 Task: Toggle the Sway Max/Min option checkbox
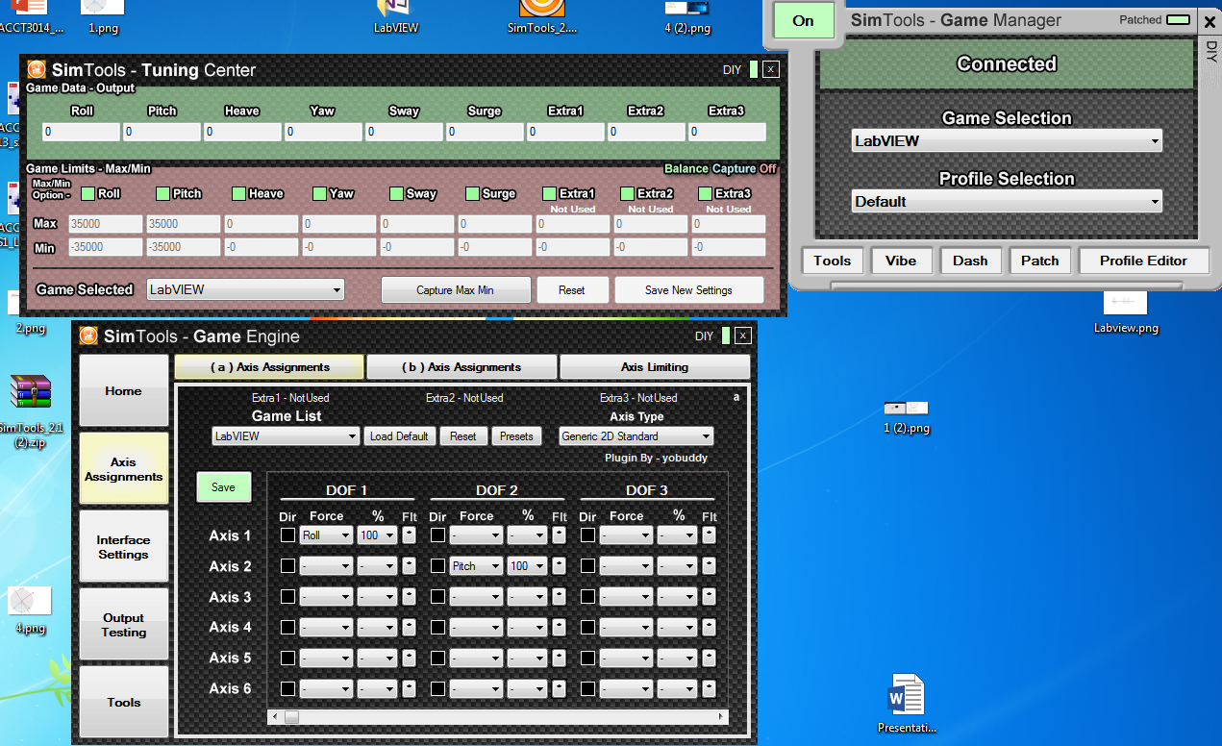point(396,193)
